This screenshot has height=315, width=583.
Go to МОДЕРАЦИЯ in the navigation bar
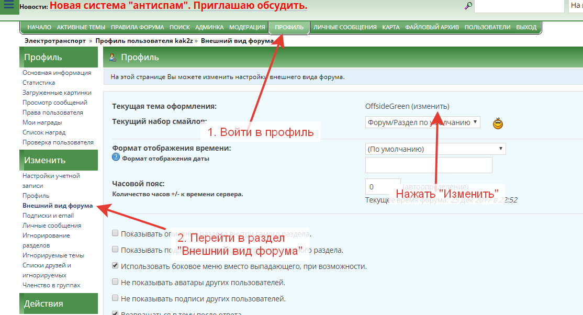247,27
